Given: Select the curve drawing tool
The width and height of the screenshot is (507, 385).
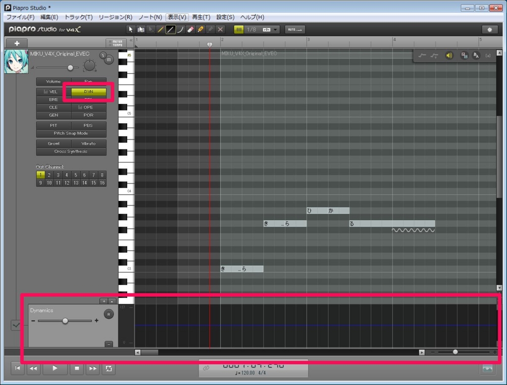Looking at the screenshot, I should 181,30.
